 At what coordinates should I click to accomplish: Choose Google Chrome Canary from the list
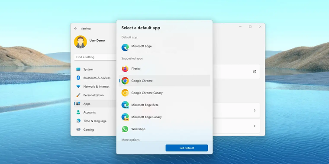click(164, 93)
